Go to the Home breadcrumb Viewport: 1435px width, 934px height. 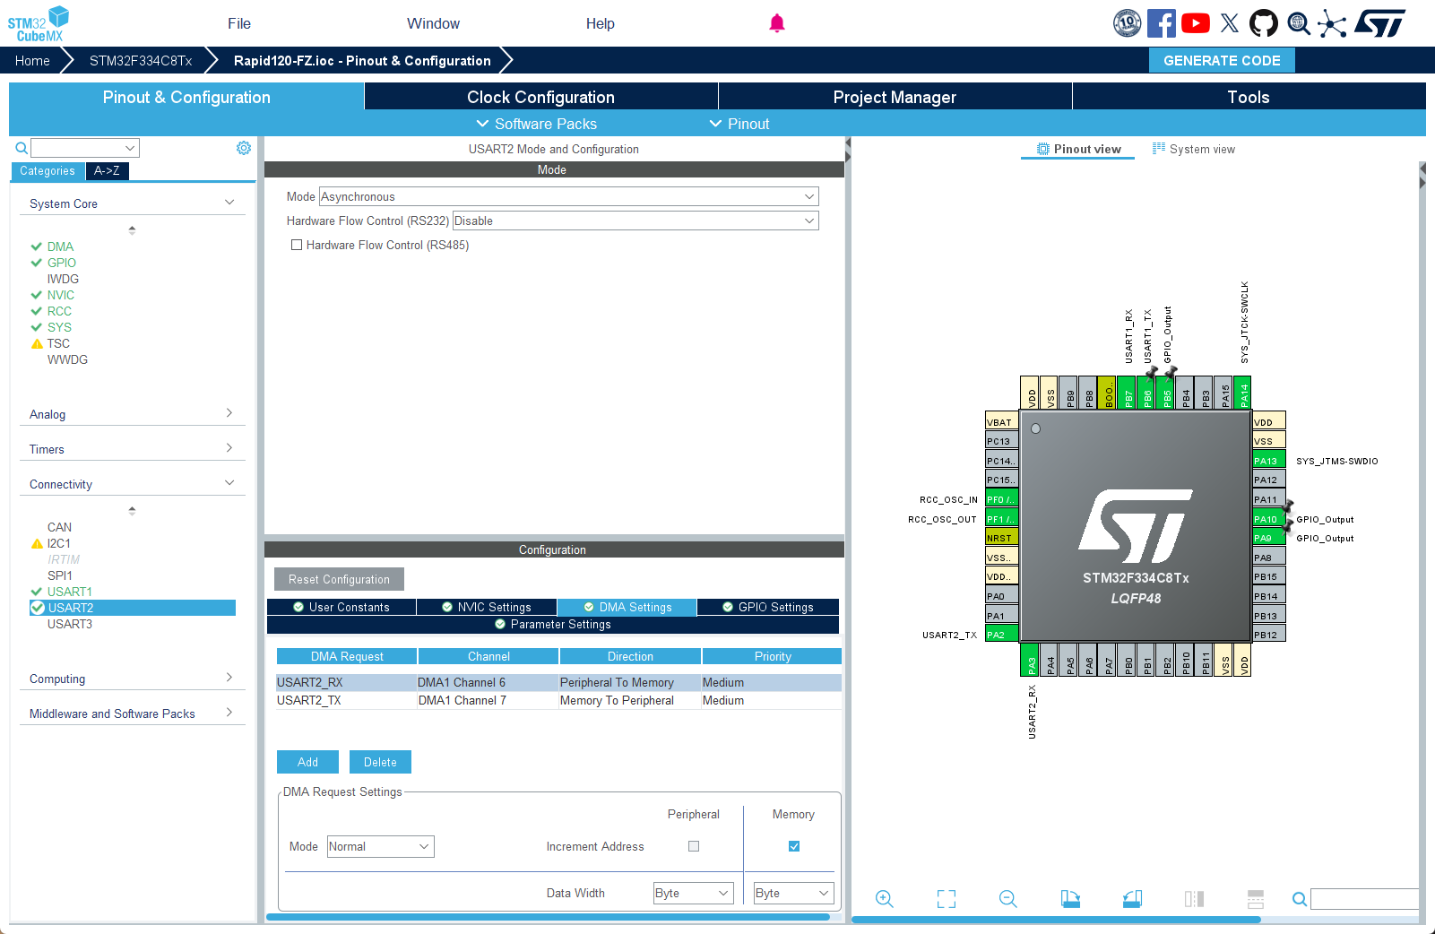click(x=32, y=60)
